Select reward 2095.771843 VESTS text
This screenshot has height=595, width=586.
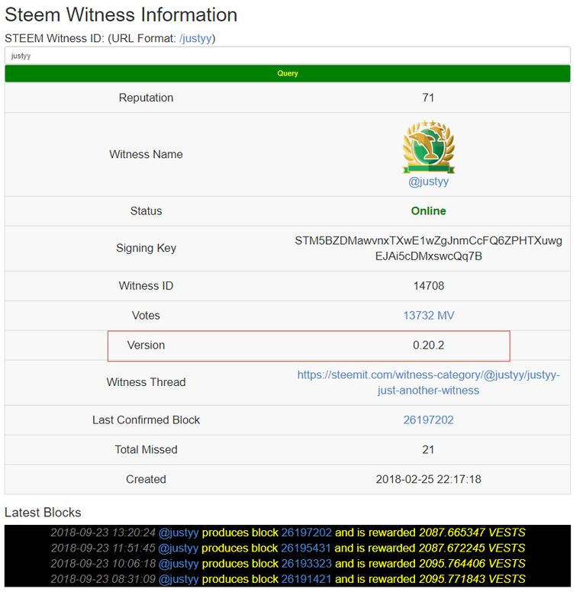pos(472,579)
